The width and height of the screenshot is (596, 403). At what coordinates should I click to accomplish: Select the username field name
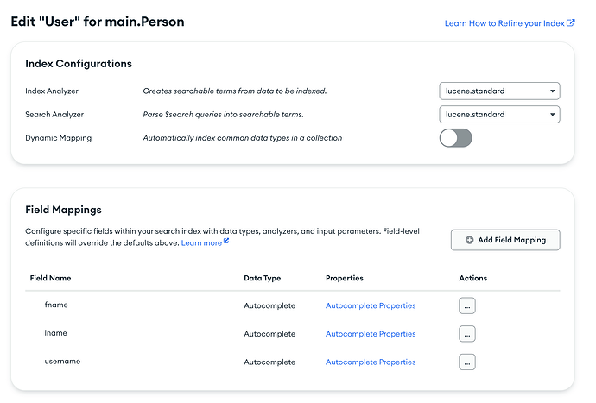point(62,362)
